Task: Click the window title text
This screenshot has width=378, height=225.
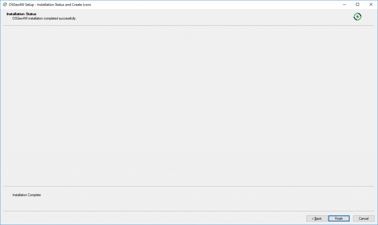Action: (50, 4)
